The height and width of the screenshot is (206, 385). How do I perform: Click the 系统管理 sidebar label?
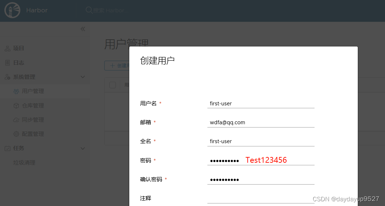point(24,77)
